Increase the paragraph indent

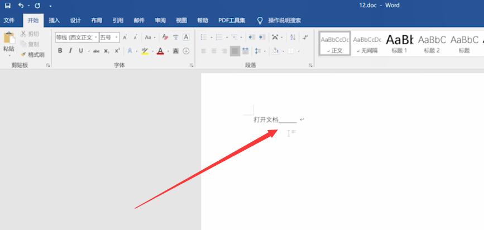262,37
